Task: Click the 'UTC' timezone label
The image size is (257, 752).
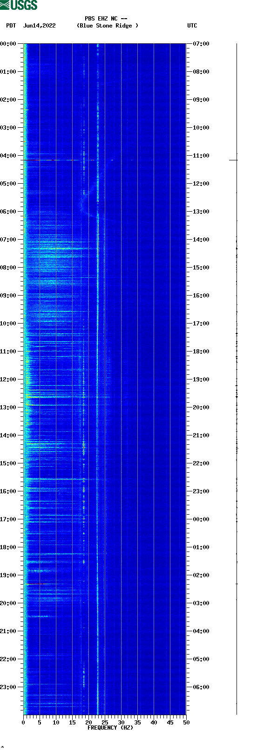Action: pos(192,26)
